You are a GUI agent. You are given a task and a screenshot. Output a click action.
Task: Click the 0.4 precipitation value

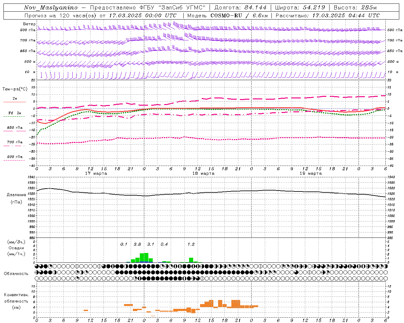(x=164, y=244)
